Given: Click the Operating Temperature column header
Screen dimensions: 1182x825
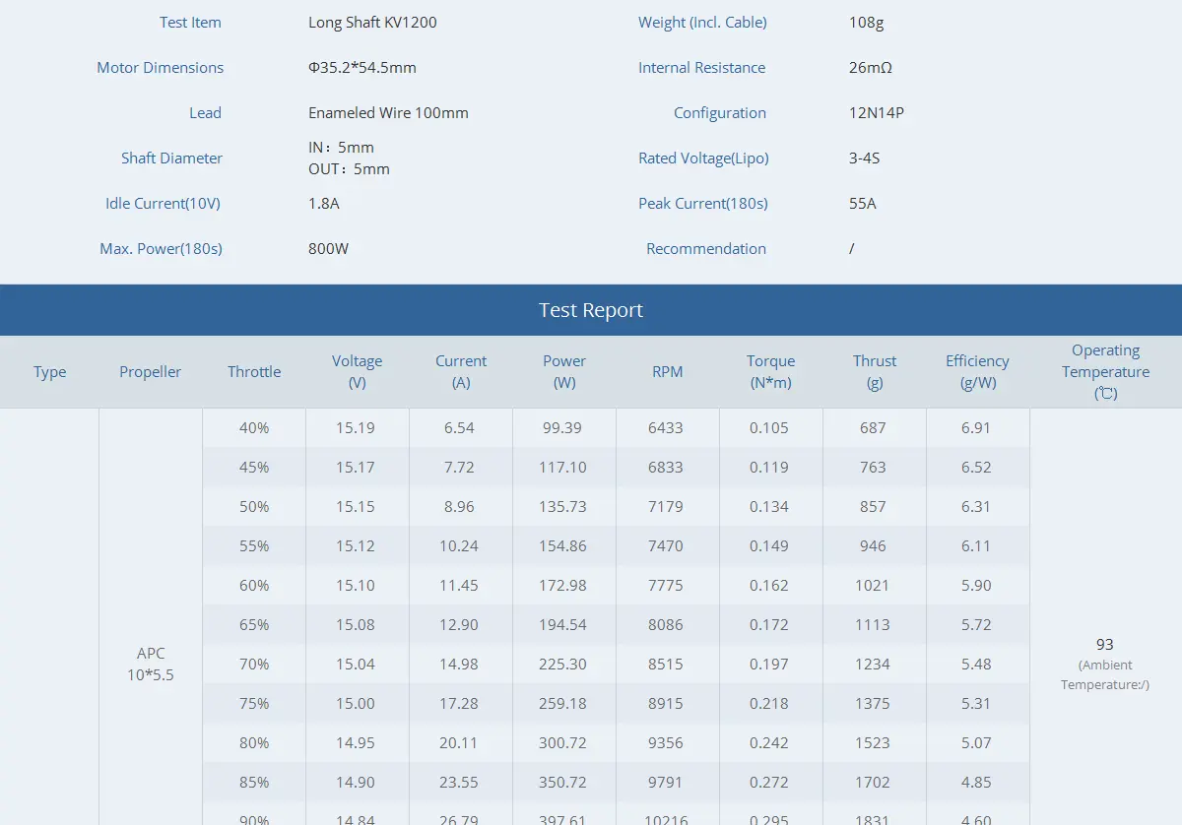Looking at the screenshot, I should tap(1105, 371).
